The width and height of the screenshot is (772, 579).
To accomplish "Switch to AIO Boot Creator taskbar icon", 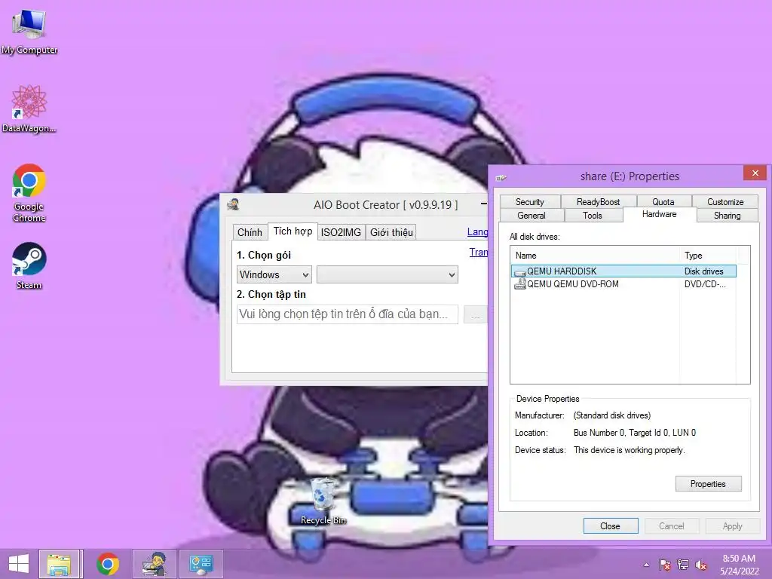I will pos(154,564).
